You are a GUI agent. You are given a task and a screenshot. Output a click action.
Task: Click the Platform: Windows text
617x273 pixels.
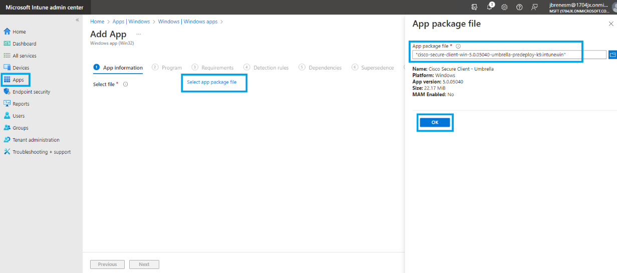pos(434,75)
